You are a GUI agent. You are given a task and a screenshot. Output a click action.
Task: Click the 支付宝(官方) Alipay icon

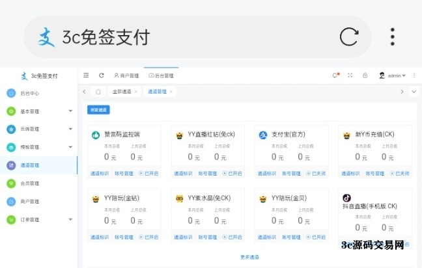(x=263, y=135)
